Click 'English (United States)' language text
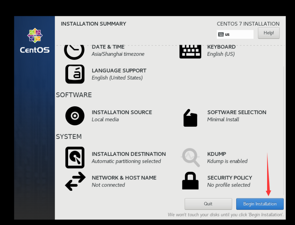Screen dimensions: 295x225 tap(117, 78)
